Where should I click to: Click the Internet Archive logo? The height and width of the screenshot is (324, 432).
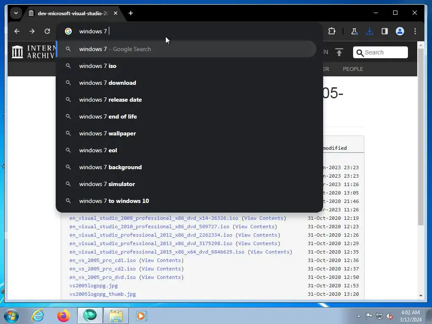(34, 52)
